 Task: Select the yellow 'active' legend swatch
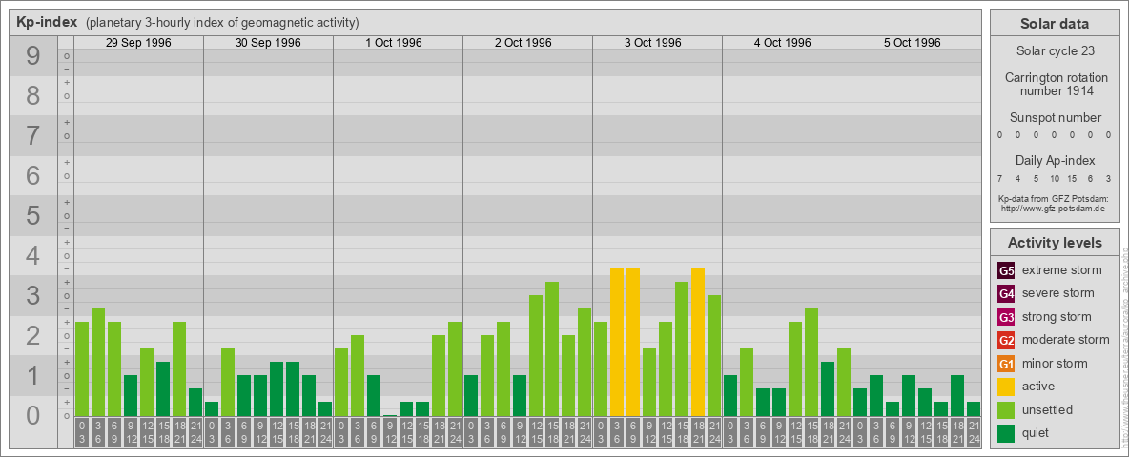pos(1006,387)
